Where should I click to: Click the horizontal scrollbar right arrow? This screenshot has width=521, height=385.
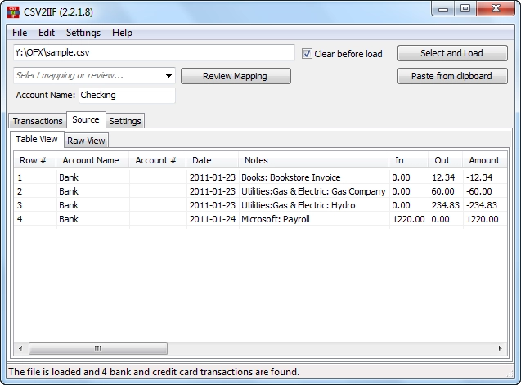(x=500, y=348)
